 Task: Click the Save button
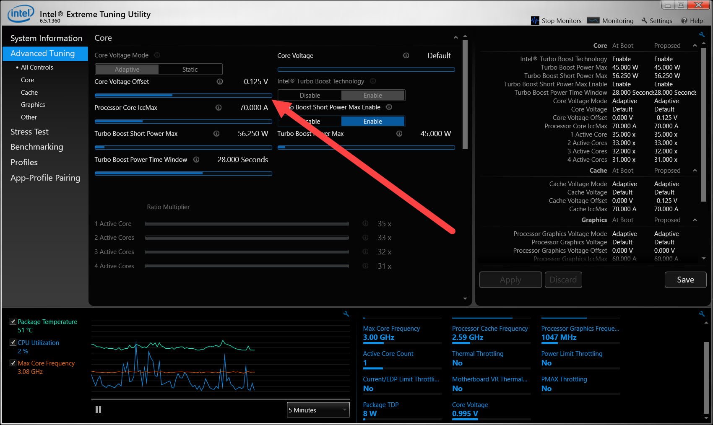click(x=685, y=280)
